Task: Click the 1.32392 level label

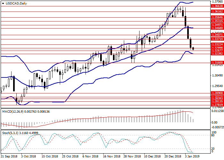Action: [x=217, y=54]
